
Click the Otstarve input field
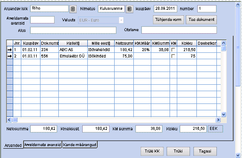click(179, 30)
